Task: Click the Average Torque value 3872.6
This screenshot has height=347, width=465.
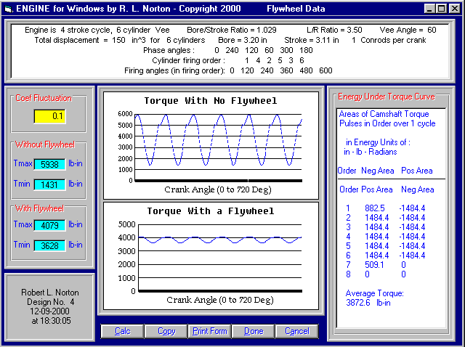Action: tap(358, 303)
